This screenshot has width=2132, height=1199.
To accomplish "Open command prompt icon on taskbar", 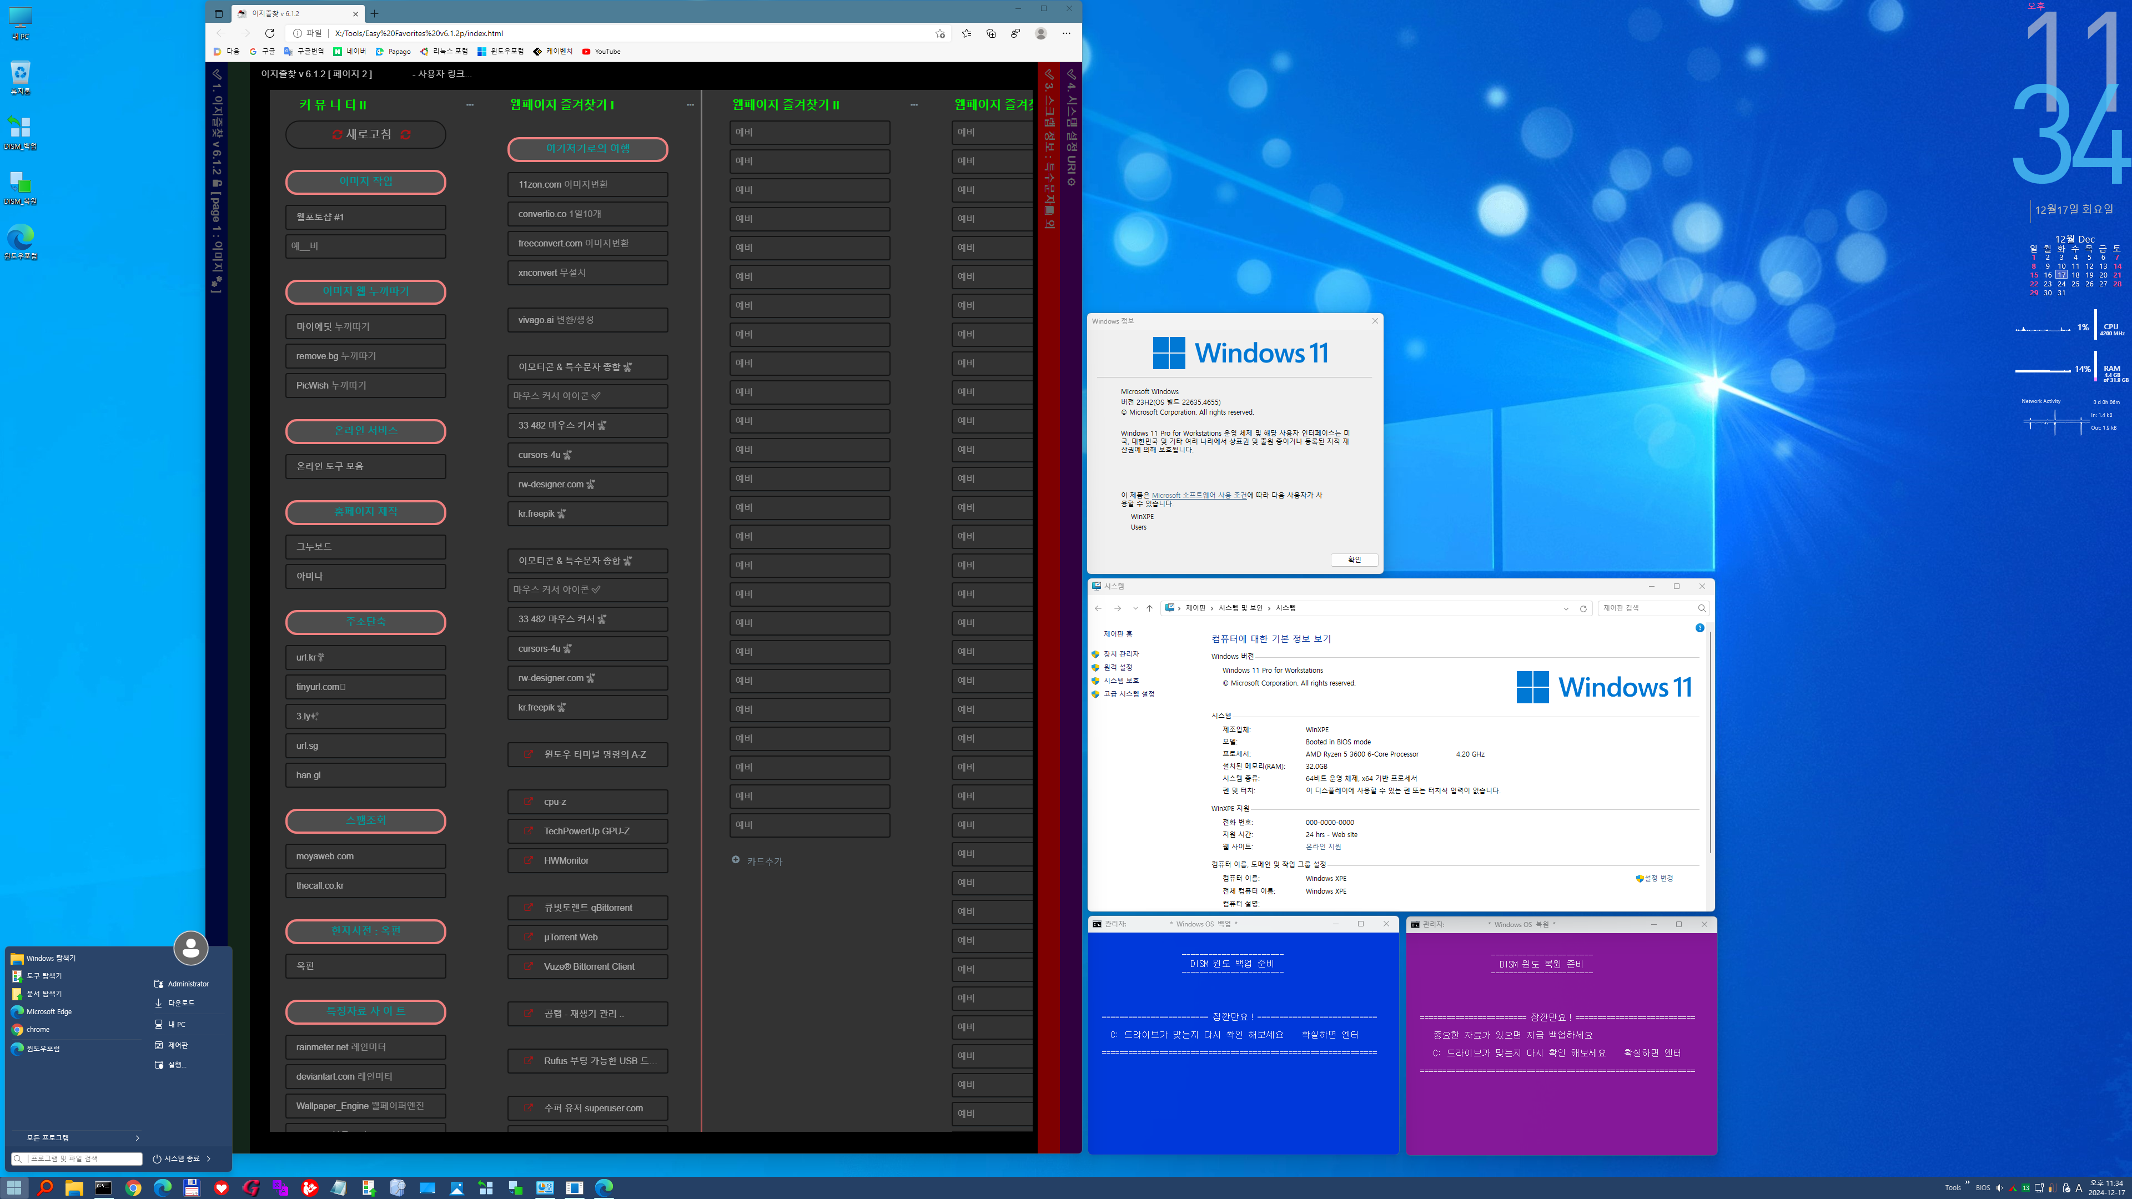I will pyautogui.click(x=103, y=1187).
